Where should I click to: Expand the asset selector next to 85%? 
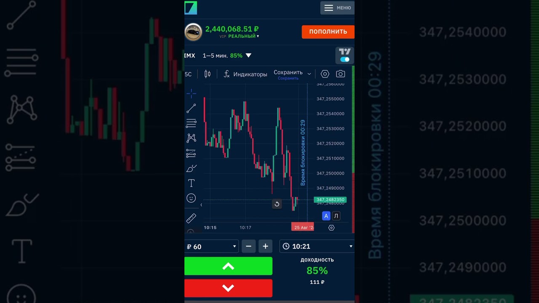point(248,56)
